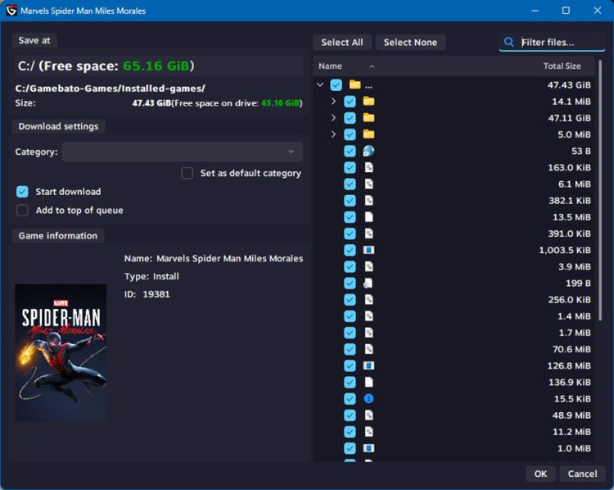Enable Add to top of queue
The image size is (614, 490).
22,211
